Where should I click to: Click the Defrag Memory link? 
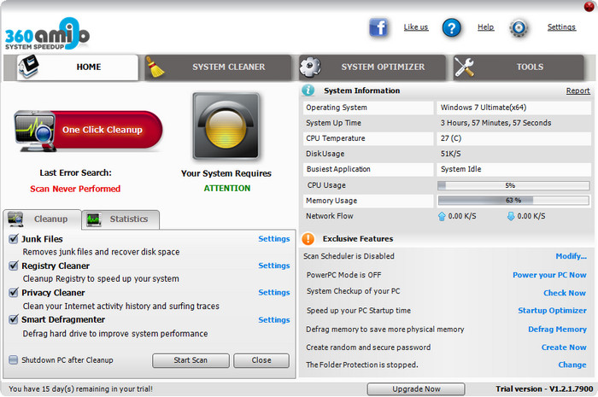557,330
